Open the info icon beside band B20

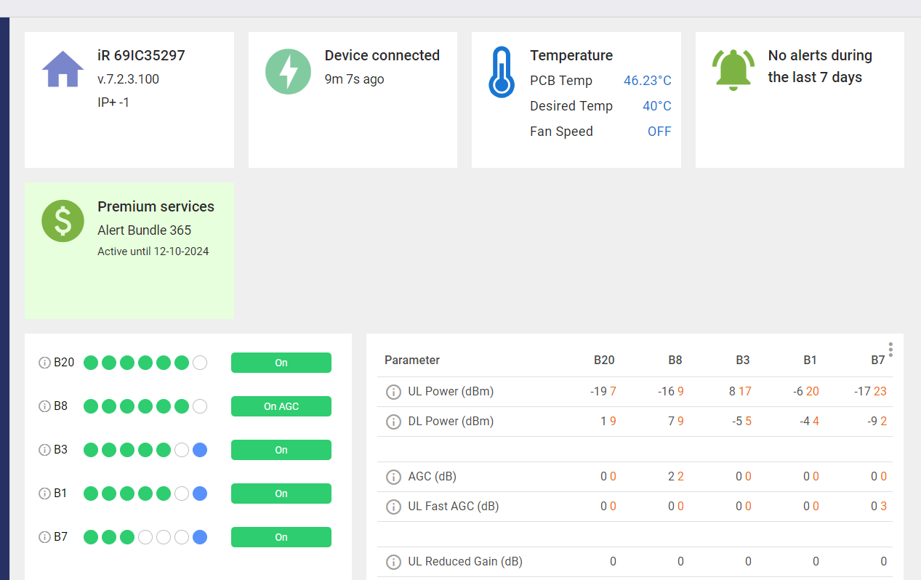(44, 363)
